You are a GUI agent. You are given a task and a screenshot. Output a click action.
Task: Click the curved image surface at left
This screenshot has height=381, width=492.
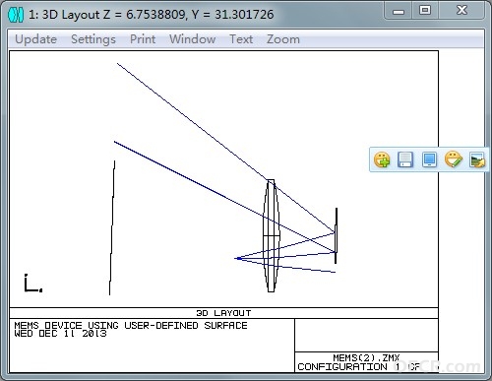(112, 227)
